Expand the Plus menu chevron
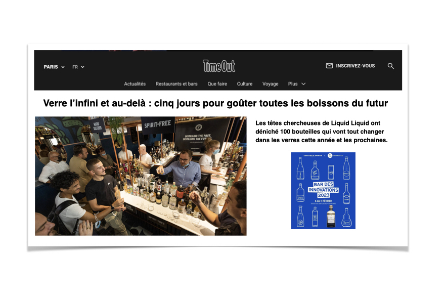 point(303,84)
